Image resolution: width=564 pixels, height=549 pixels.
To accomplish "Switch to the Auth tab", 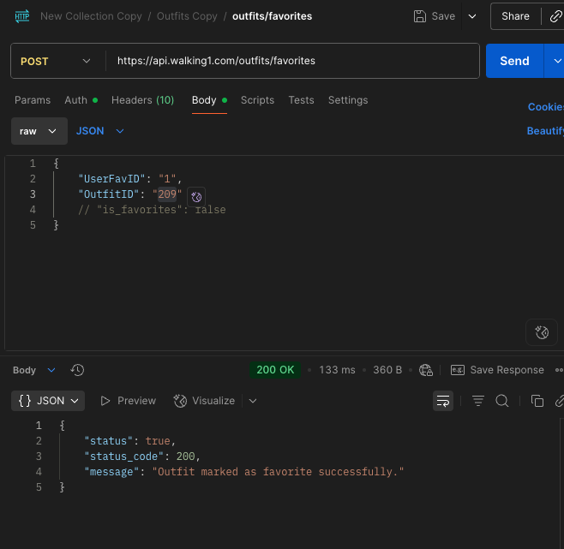I will pyautogui.click(x=81, y=100).
